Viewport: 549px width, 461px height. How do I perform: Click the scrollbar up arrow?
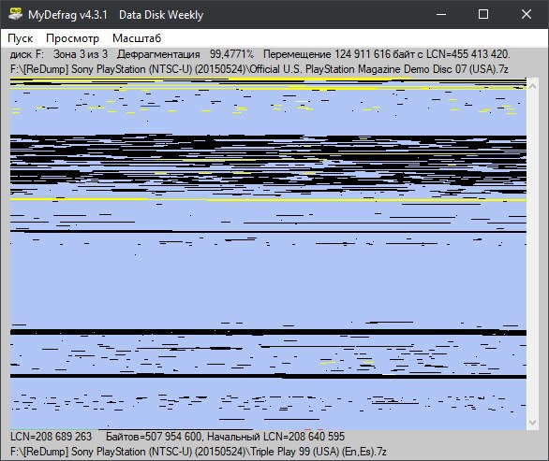[532, 86]
